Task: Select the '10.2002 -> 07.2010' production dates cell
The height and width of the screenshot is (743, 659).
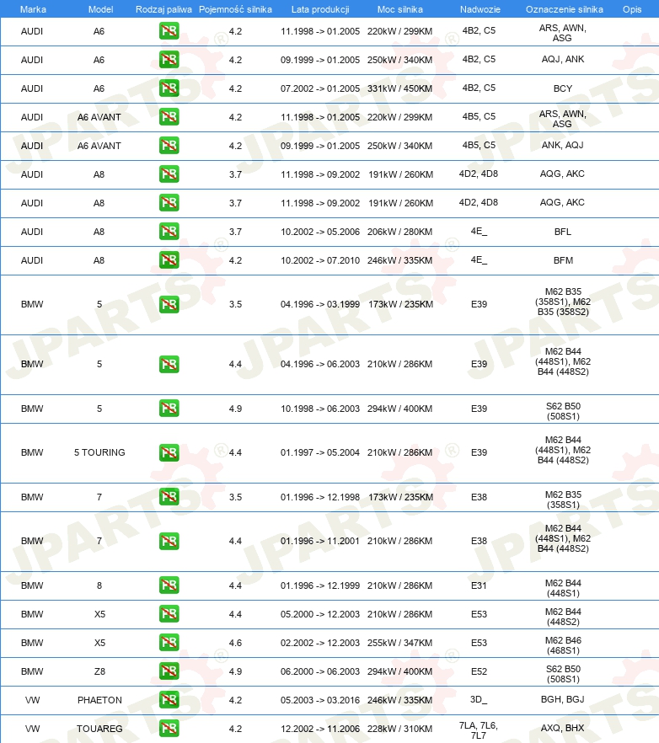Action: click(320, 260)
